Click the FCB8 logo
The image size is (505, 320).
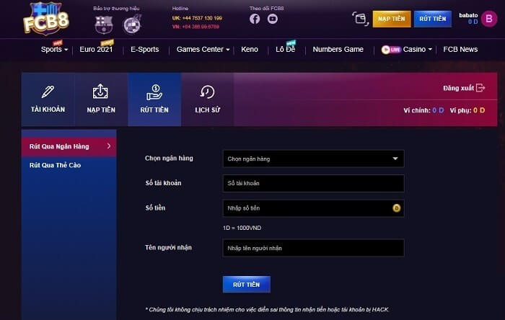(x=46, y=19)
